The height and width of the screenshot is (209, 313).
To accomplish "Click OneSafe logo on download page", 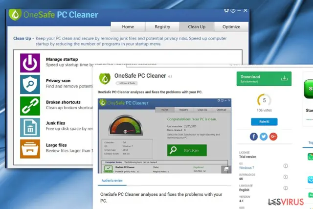I will (x=105, y=78).
